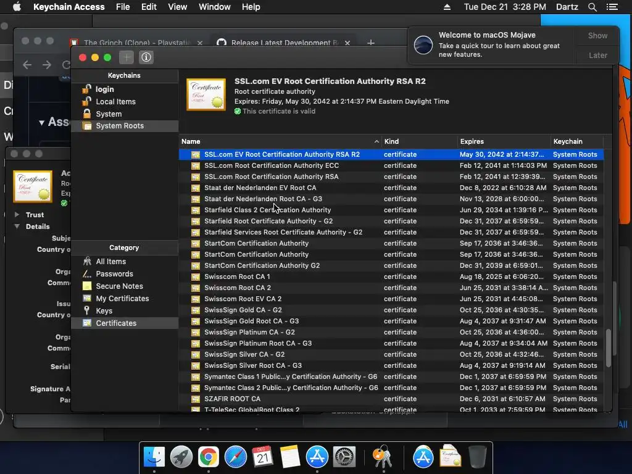
Task: Close the Grinch (Clone) browser tab
Action: coord(200,43)
